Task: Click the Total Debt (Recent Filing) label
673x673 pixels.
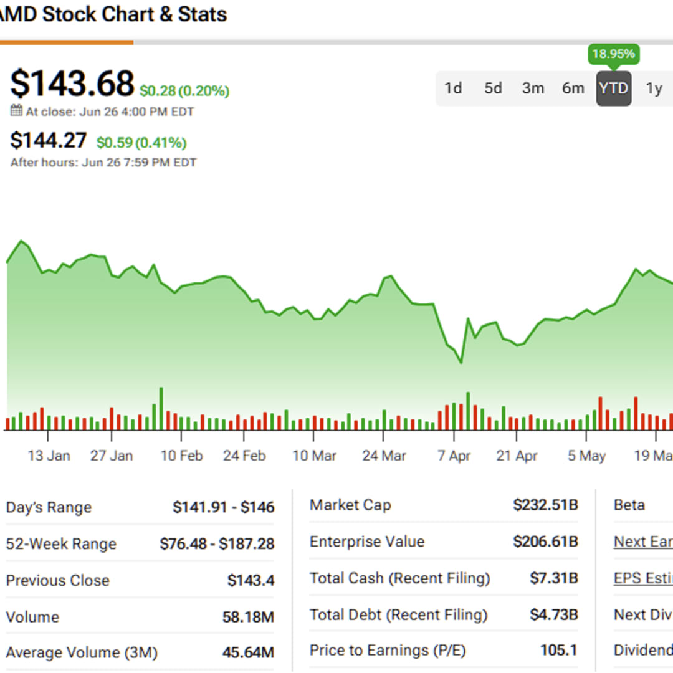Action: point(398,614)
